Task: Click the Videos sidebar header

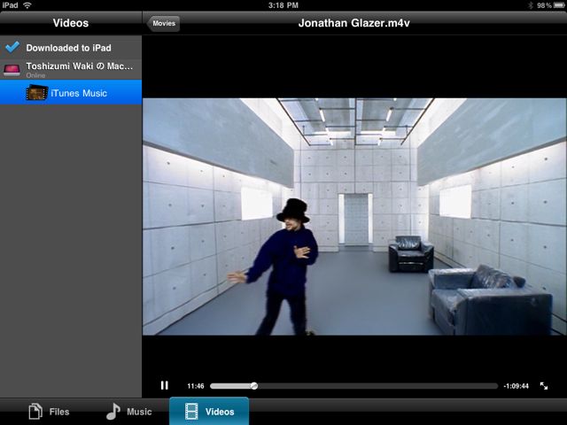Action: [71, 23]
